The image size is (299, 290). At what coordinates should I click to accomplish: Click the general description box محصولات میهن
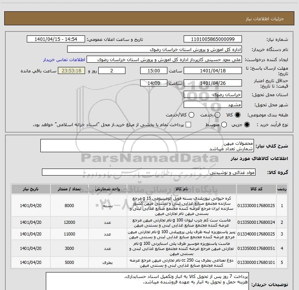147,146
